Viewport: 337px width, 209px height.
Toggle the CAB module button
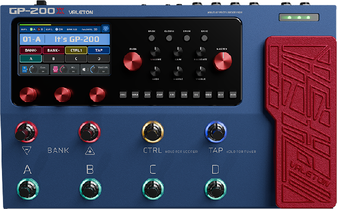pyautogui.click(x=184, y=95)
